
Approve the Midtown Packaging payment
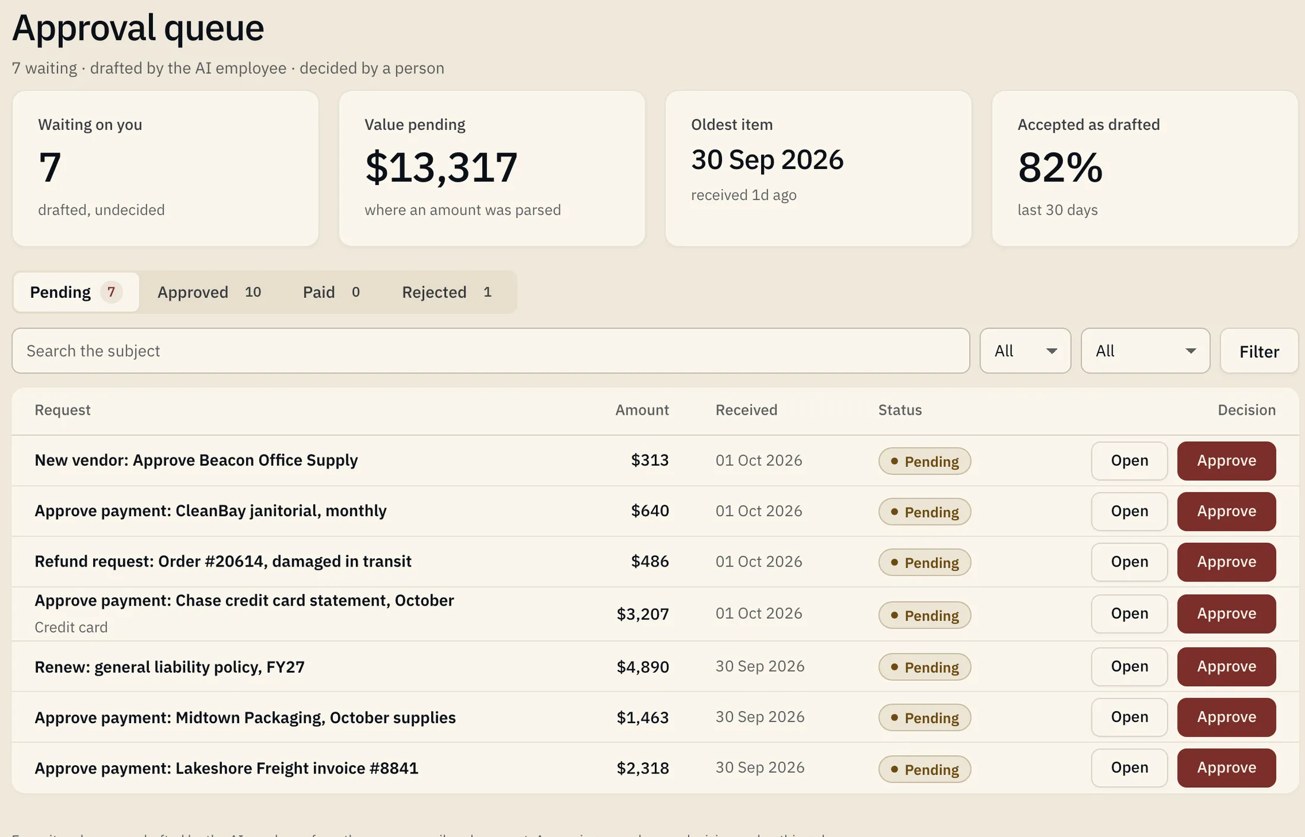coord(1226,717)
